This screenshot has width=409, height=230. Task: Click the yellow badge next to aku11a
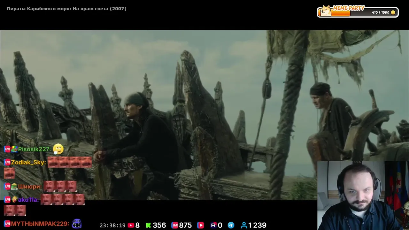click(x=14, y=200)
